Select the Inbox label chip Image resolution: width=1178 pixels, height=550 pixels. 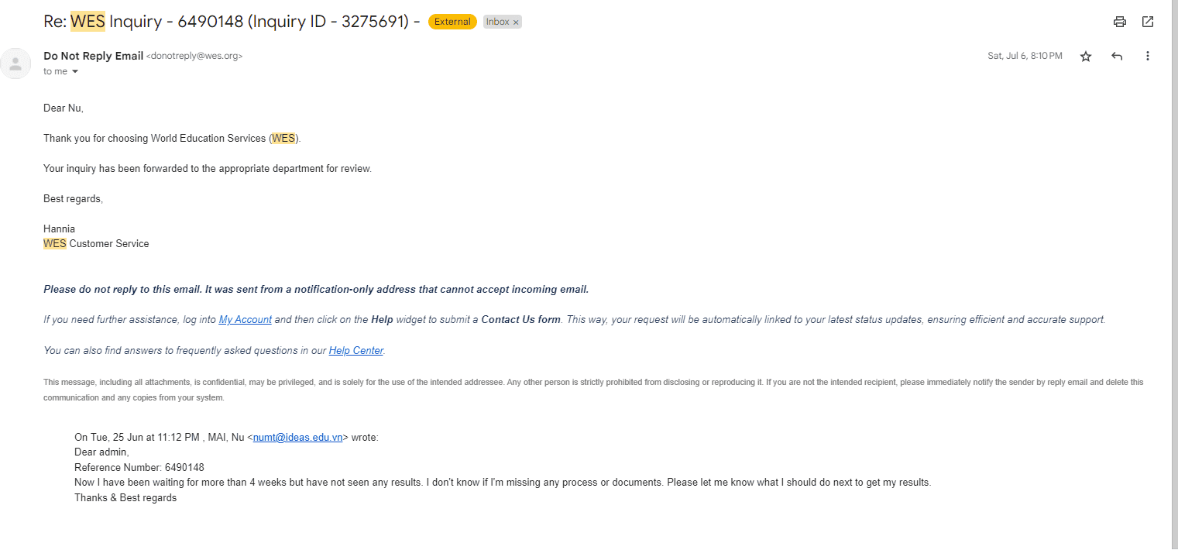point(497,22)
